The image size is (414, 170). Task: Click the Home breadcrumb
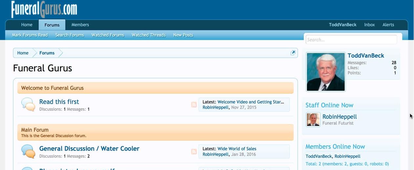(23, 53)
